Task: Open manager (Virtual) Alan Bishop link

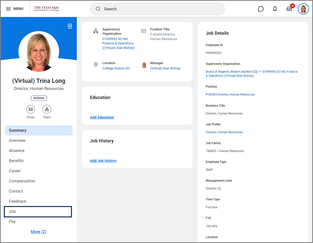Action: (x=165, y=68)
